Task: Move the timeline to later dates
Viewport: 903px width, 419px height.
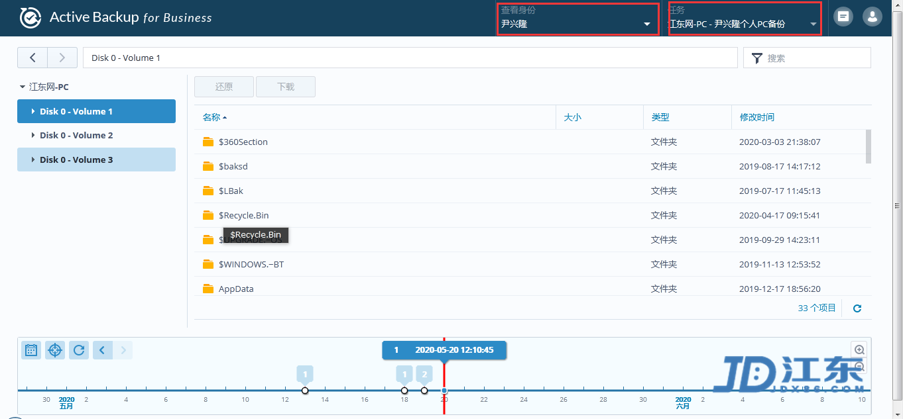Action: (123, 350)
